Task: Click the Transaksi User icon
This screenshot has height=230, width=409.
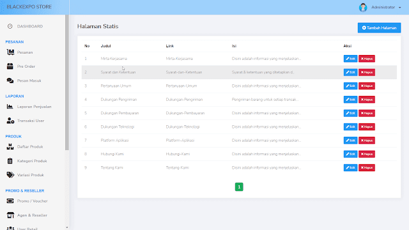Action: tap(10, 121)
